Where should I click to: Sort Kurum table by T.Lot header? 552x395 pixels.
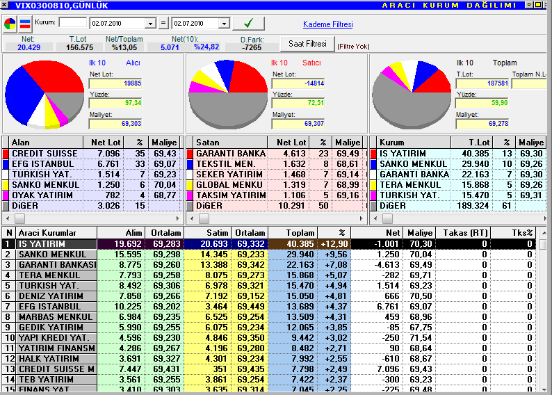[472, 143]
